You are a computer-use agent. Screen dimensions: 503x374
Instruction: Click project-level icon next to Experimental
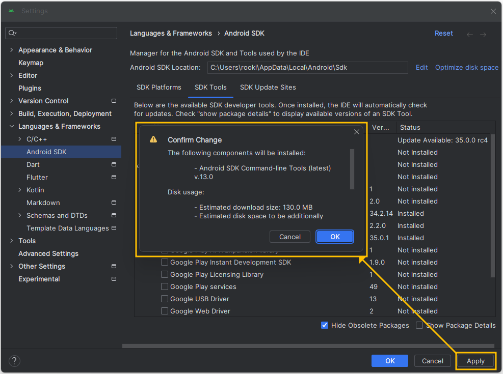pyautogui.click(x=114, y=279)
